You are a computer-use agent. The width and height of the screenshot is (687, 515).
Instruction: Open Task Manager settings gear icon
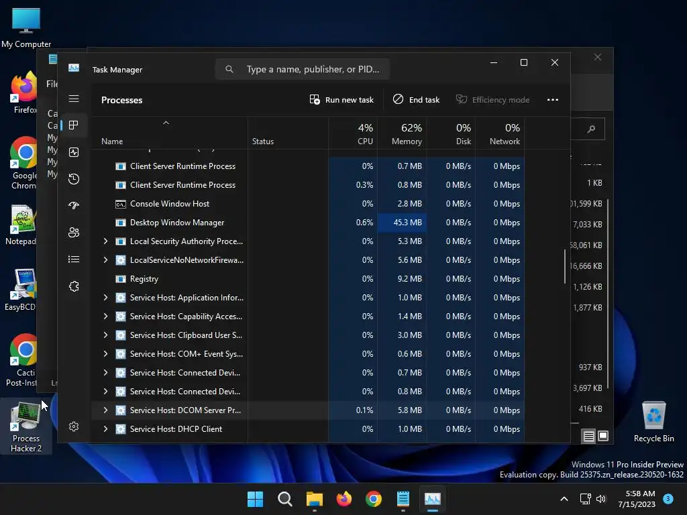[74, 426]
